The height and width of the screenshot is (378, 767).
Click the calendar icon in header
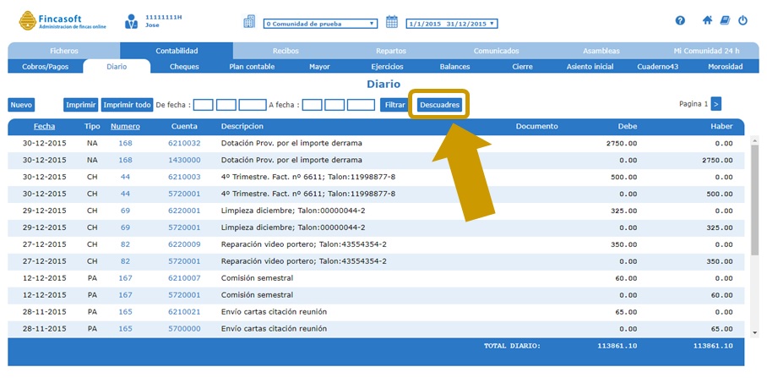point(392,22)
